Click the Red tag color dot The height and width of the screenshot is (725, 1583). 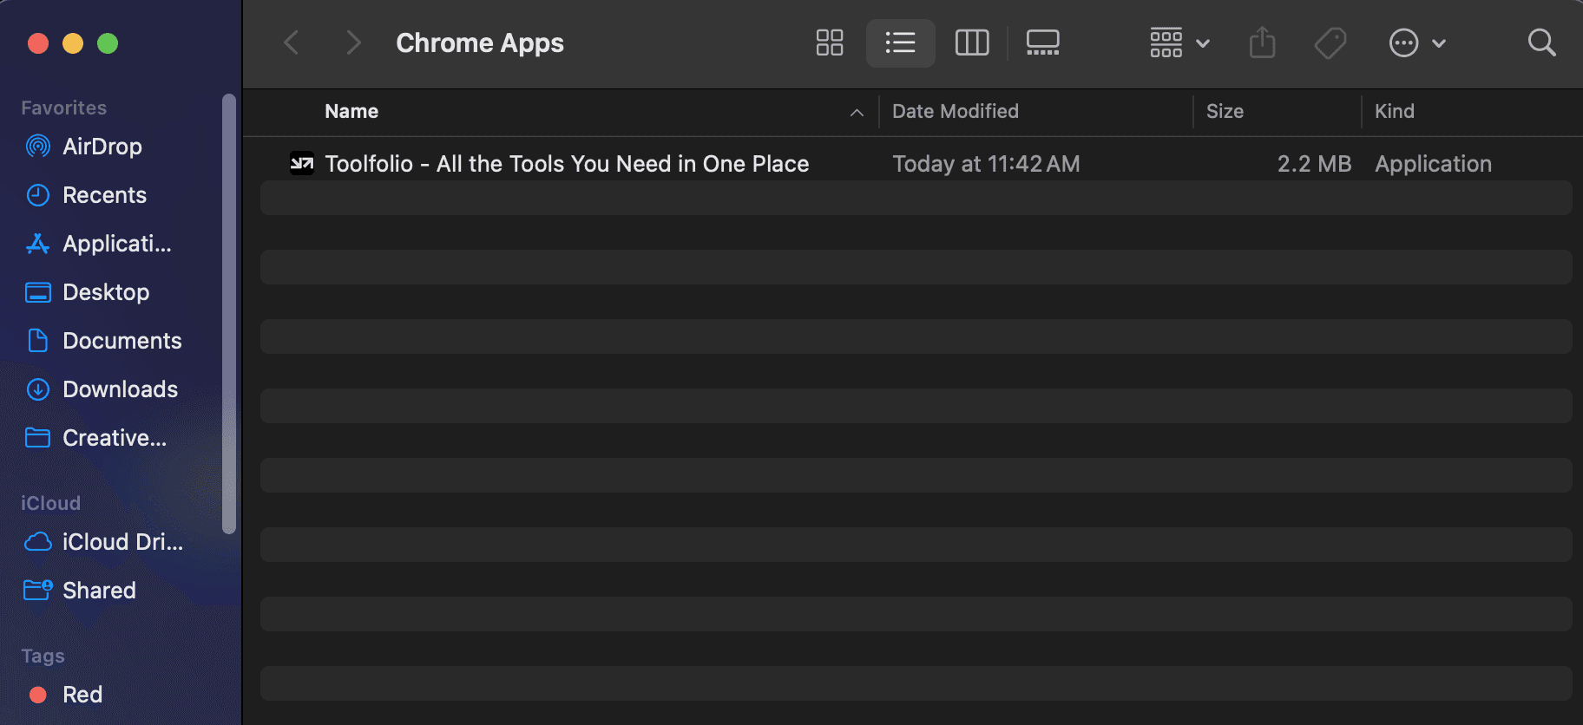coord(38,695)
